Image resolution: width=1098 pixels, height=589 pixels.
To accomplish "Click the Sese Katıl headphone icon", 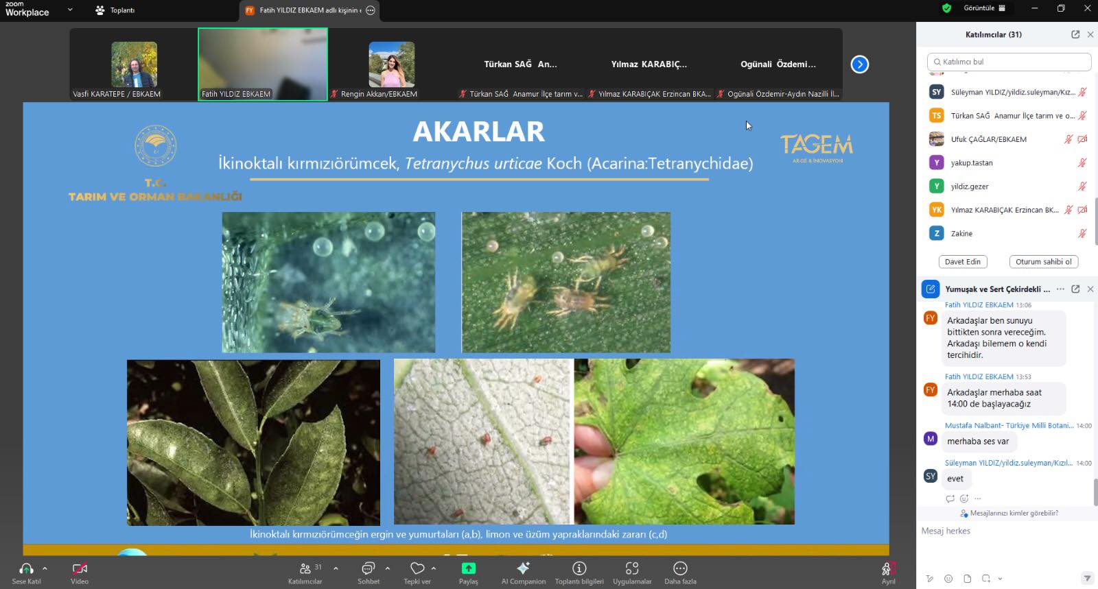I will (x=26, y=568).
